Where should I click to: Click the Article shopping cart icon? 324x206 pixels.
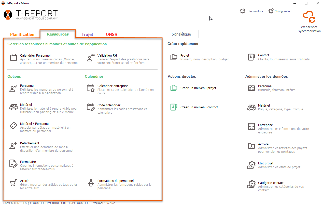(x=13, y=183)
